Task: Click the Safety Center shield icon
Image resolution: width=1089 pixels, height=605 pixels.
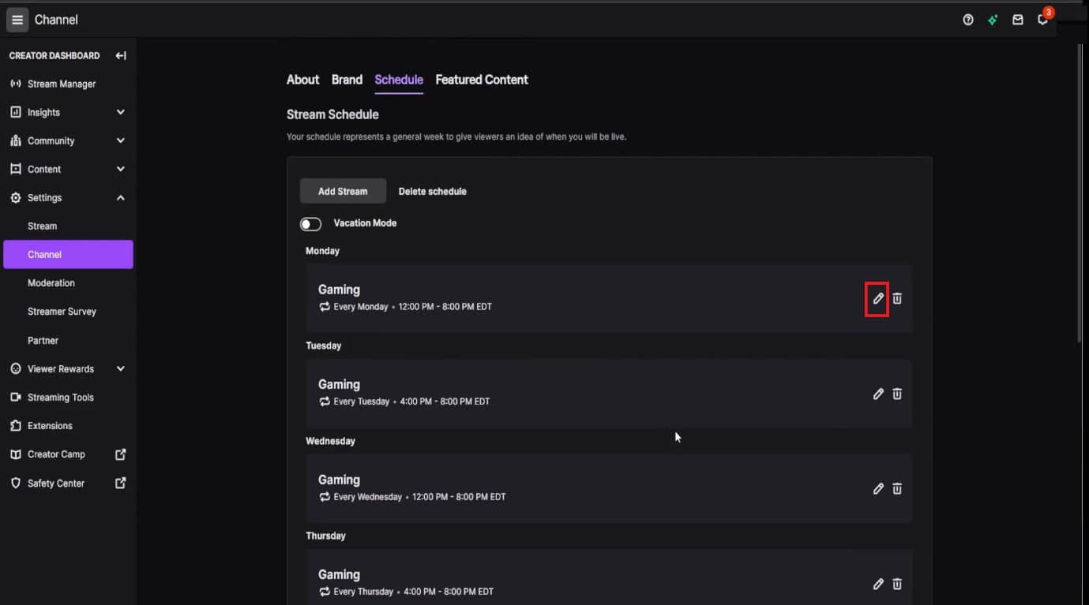Action: click(x=15, y=483)
